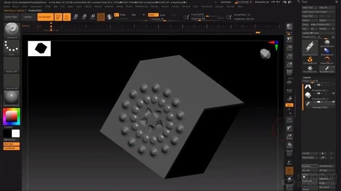Toggle Draw mode button
This screenshot has height=191, width=341.
[x=67, y=17]
